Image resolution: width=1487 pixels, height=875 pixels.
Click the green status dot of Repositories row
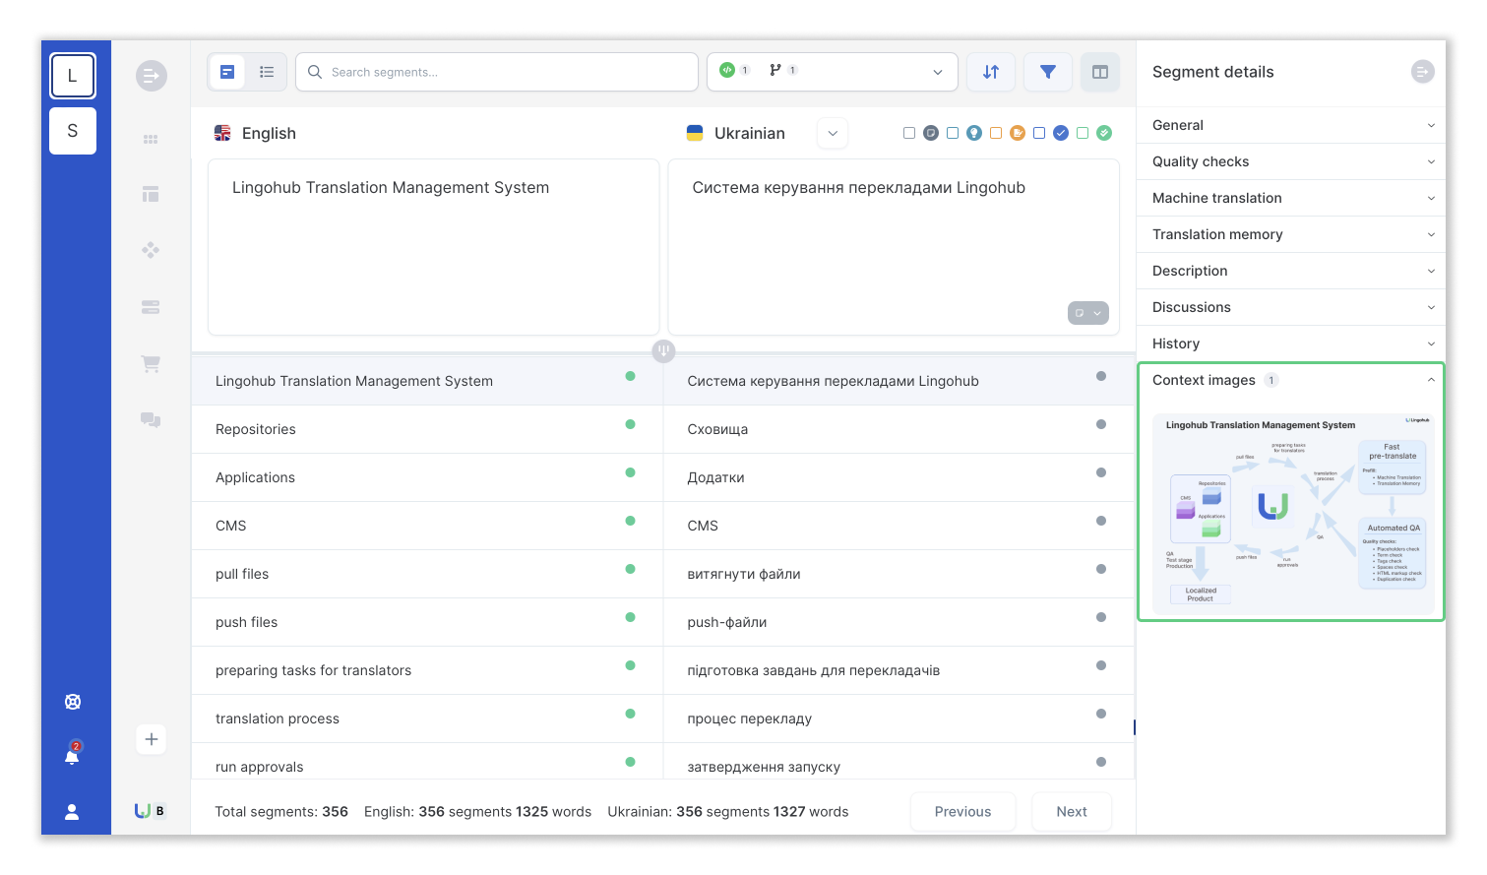pyautogui.click(x=630, y=424)
